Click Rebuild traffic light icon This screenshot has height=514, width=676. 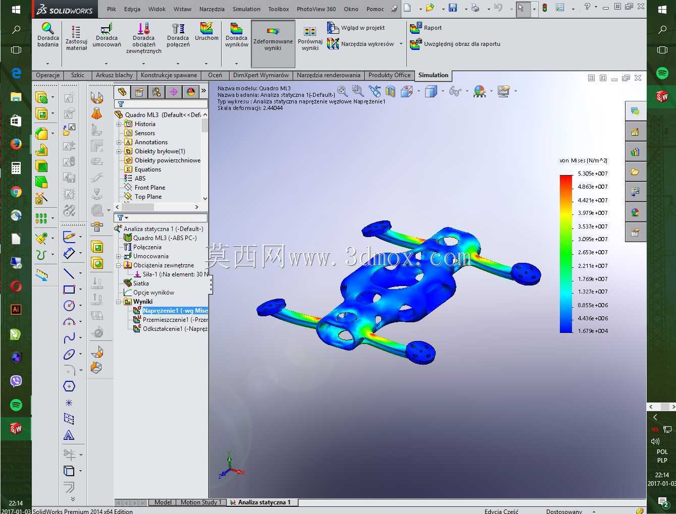545,8
